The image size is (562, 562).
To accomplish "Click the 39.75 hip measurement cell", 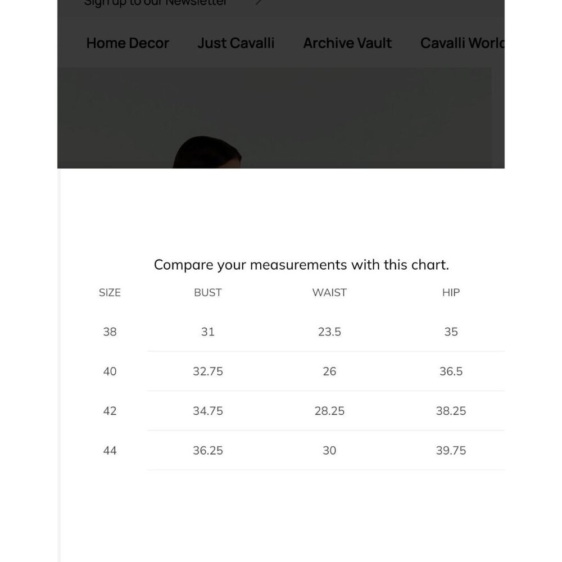I will [451, 450].
